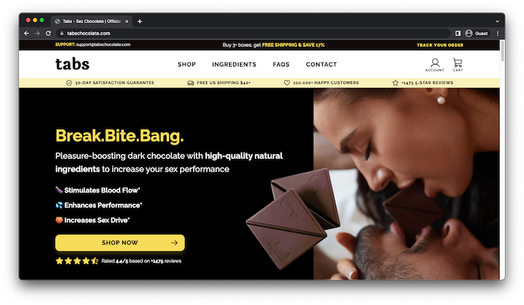Open the SHOP navigation menu
524x305 pixels.
(x=186, y=65)
